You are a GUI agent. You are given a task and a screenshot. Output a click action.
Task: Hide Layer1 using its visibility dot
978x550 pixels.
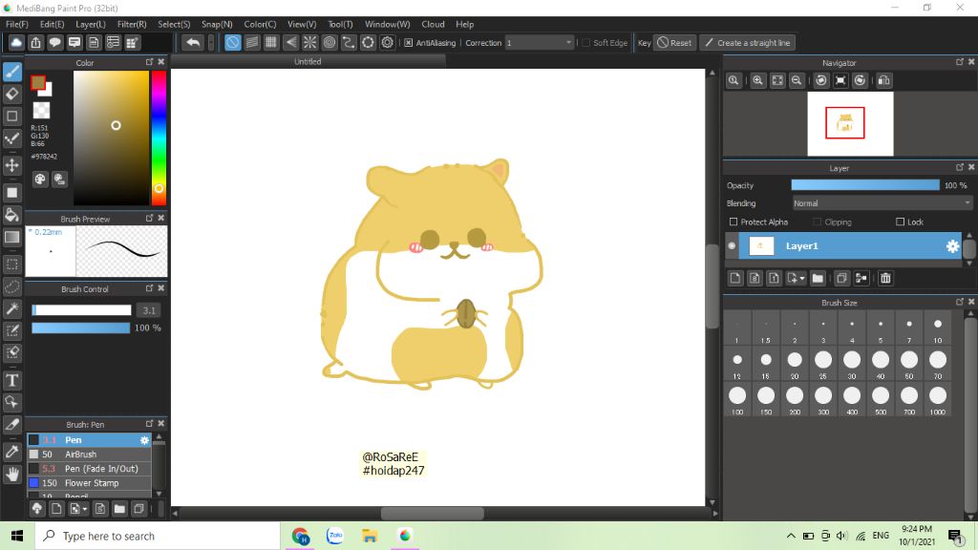pyautogui.click(x=733, y=246)
